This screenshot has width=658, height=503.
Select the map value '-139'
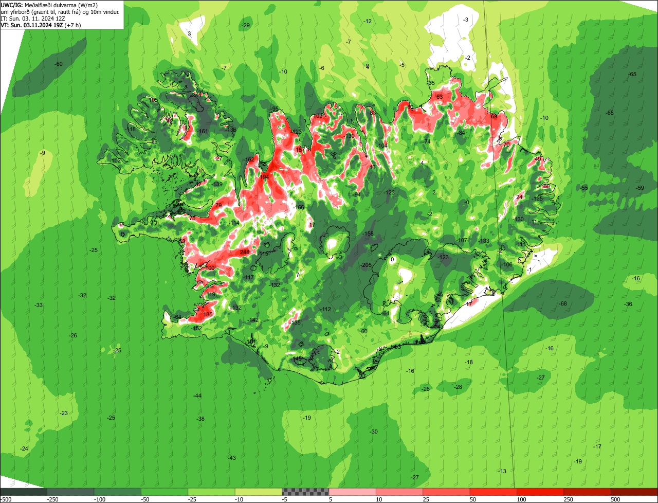tap(217, 185)
